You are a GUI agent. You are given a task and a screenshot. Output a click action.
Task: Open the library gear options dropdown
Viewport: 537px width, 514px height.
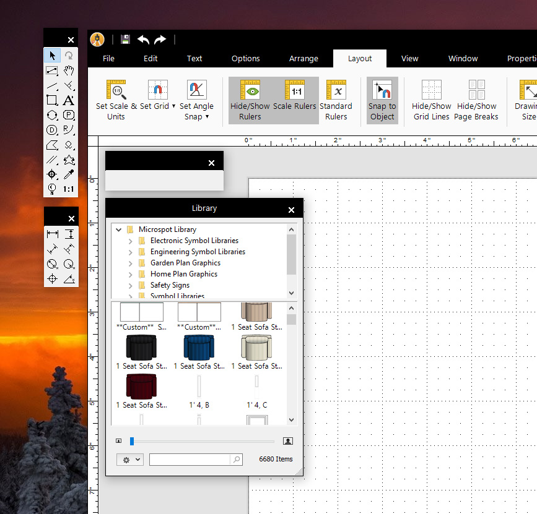pos(130,460)
